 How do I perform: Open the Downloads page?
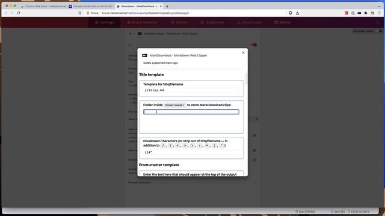pyautogui.click(x=249, y=22)
